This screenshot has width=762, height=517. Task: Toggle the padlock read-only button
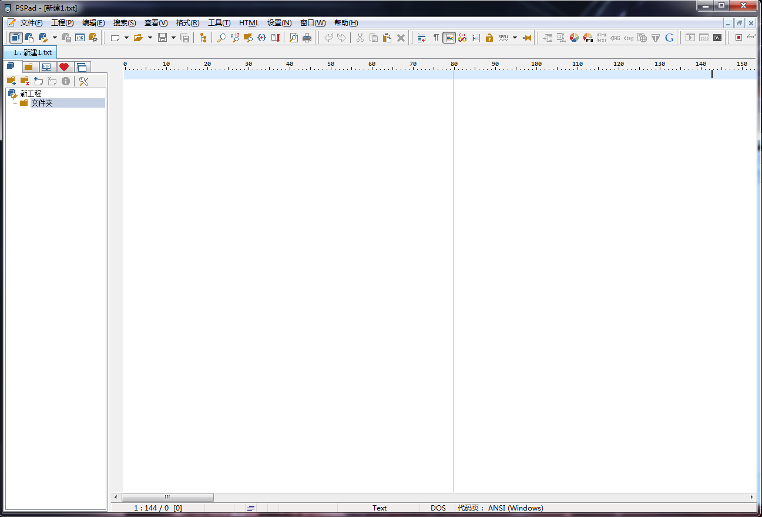(x=489, y=38)
